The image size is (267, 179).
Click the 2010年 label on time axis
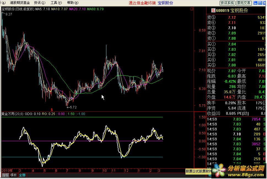click(x=7, y=171)
